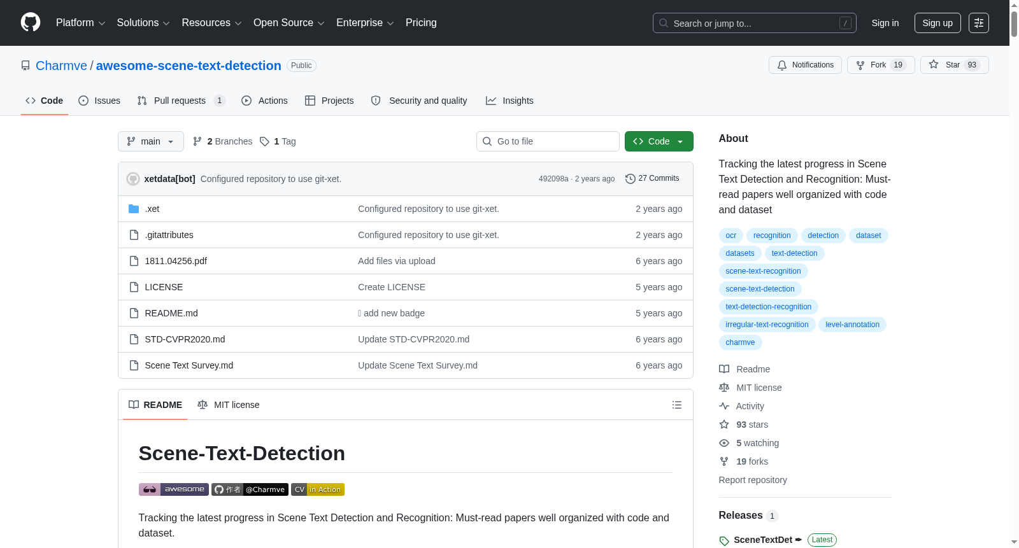Viewport: 1019px width, 548px height.
Task: Click the eye icon next to 5 watching
Action: [724, 443]
